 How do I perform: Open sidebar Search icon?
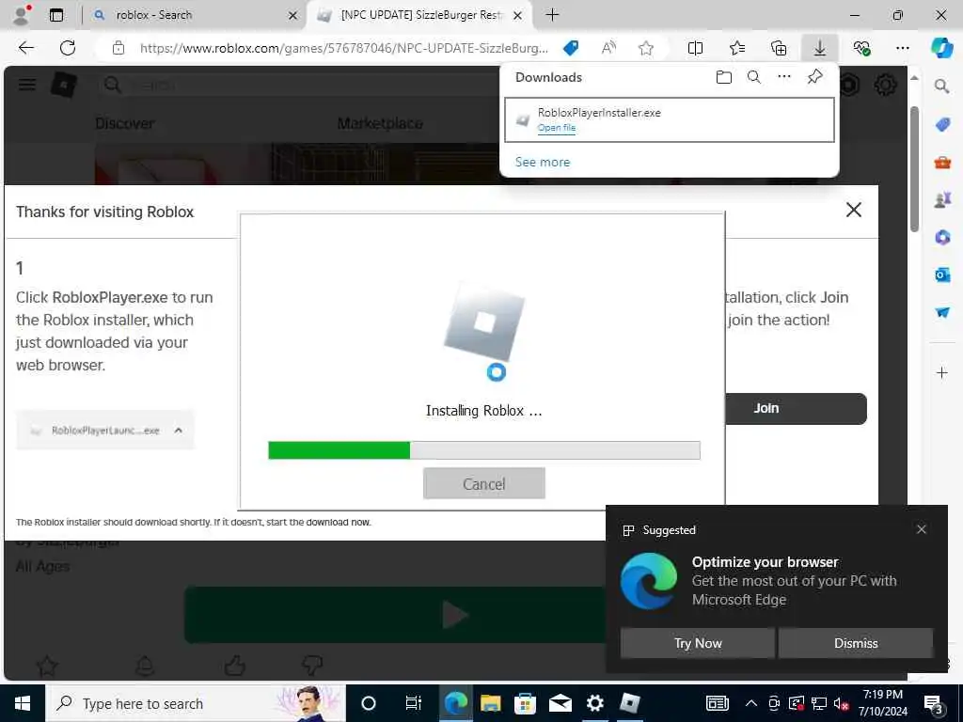942,86
